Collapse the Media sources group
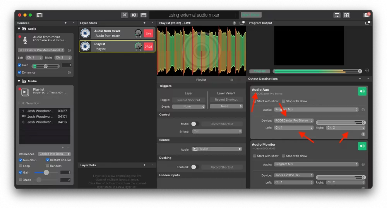 tap(19, 81)
